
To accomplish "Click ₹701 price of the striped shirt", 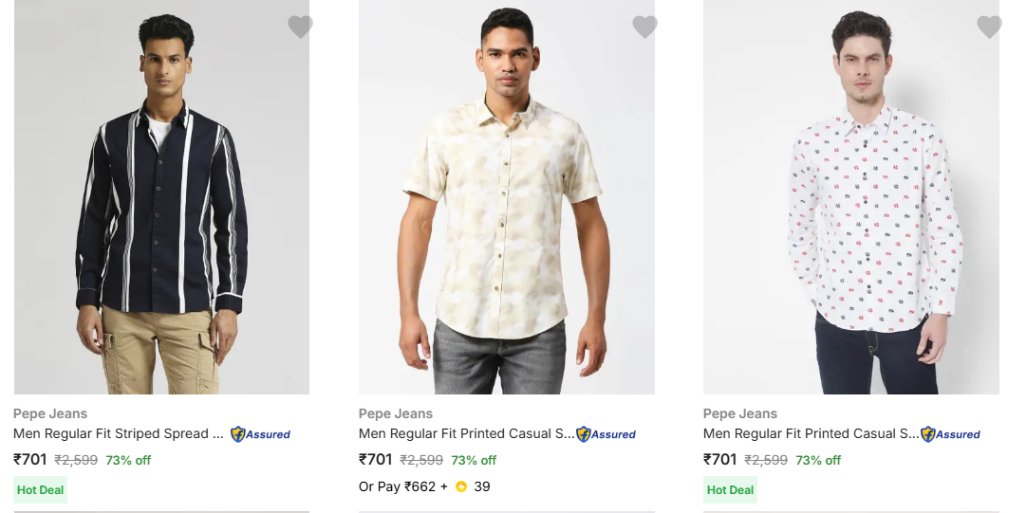I will coord(30,460).
